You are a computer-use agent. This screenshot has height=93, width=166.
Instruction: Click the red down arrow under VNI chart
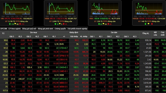click(x=20, y=24)
